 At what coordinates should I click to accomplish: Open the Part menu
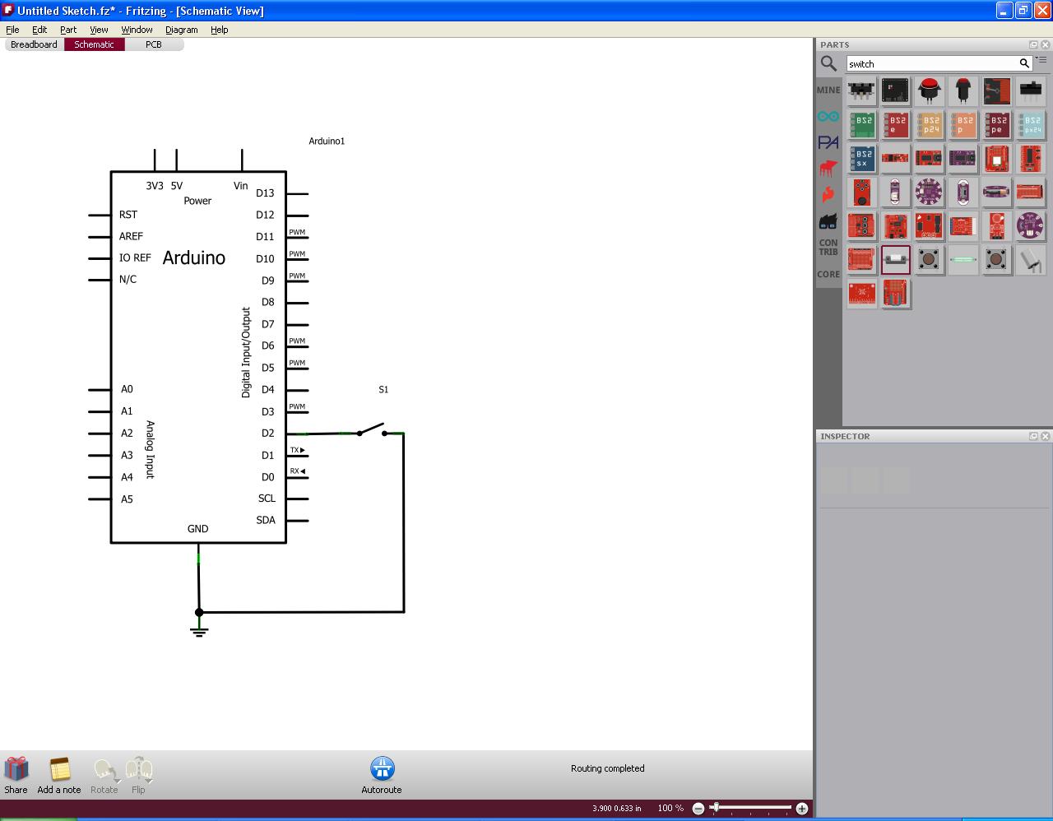click(68, 30)
